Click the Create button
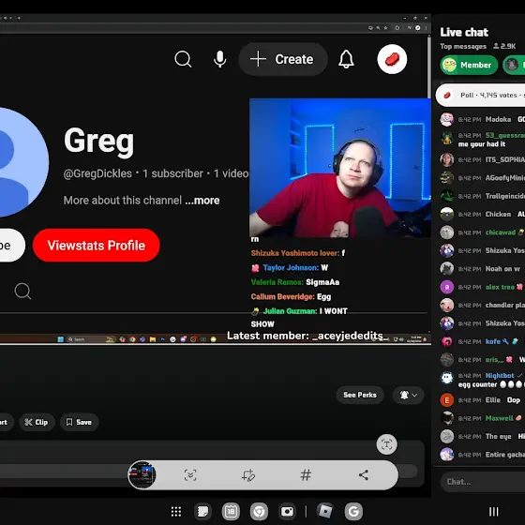 [282, 59]
